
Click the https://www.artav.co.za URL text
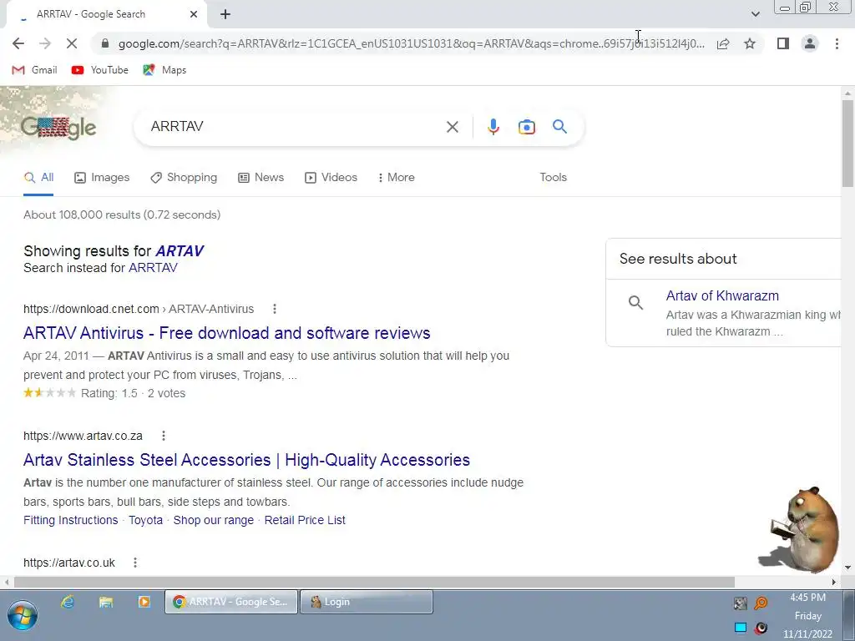click(x=83, y=436)
